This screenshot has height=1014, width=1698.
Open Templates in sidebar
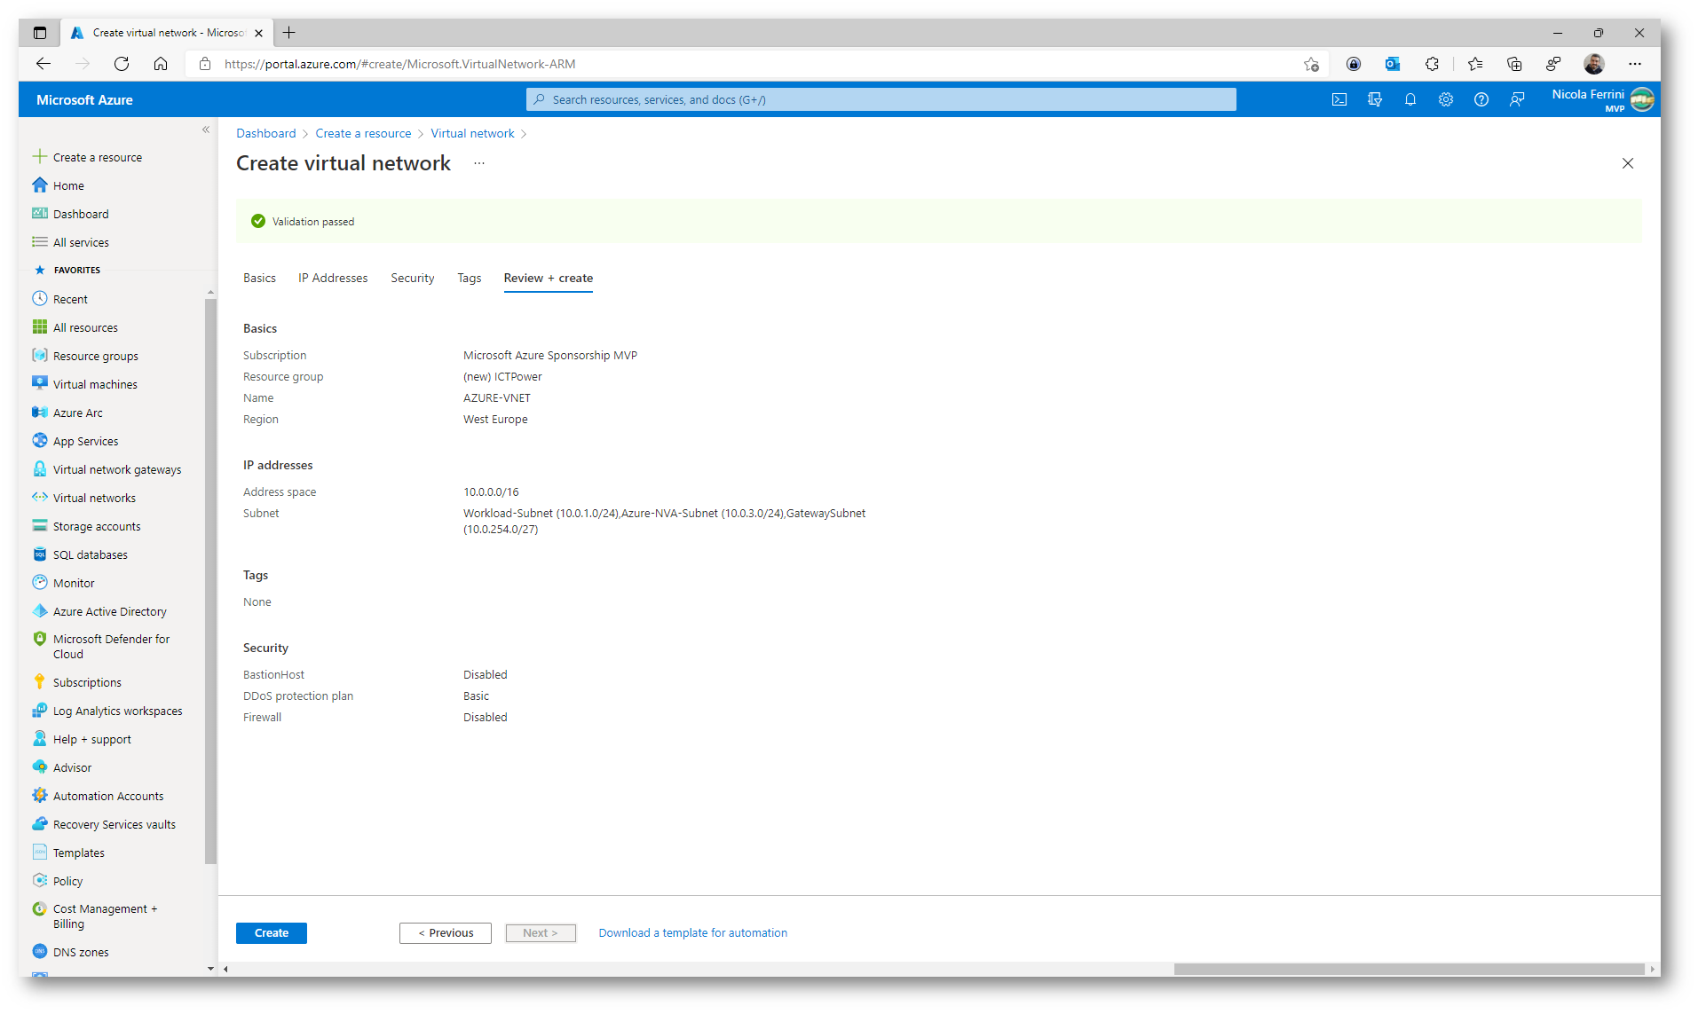[78, 853]
